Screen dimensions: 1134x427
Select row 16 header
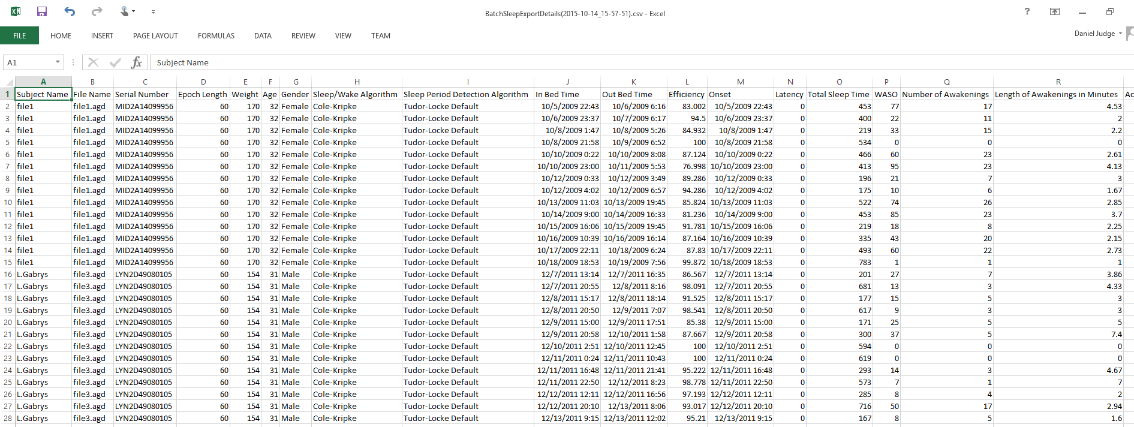point(8,274)
